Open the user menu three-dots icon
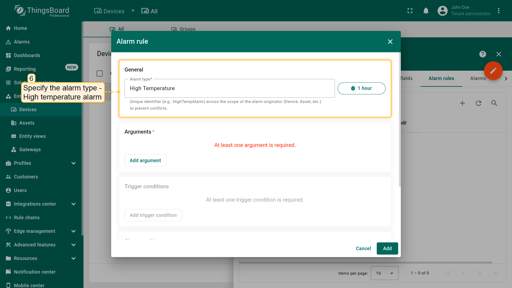 (x=499, y=11)
